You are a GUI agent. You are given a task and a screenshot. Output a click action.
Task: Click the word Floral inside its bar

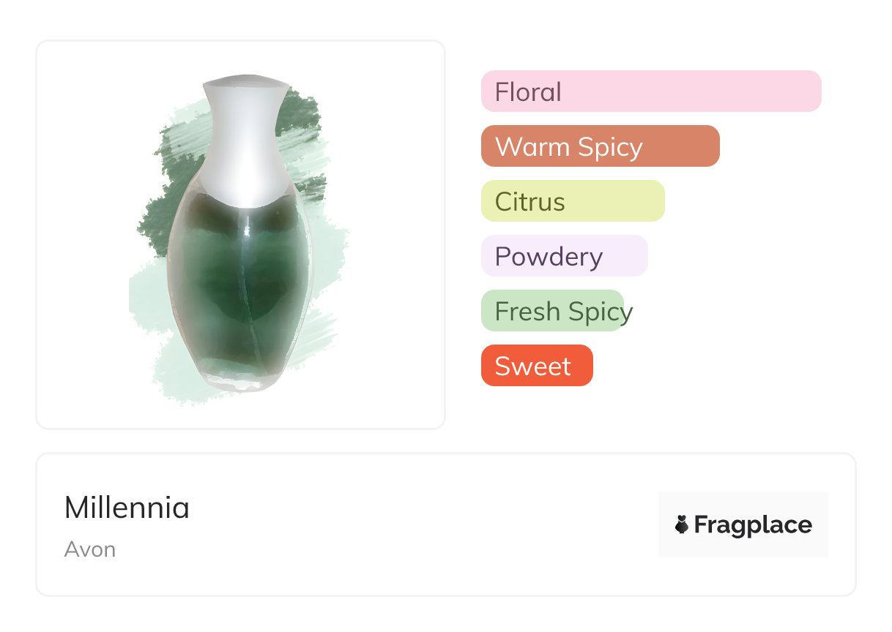(x=528, y=92)
